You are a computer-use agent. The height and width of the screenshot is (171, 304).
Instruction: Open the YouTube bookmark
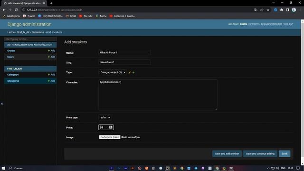click(86, 16)
